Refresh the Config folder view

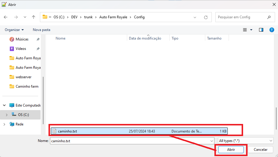point(206,17)
